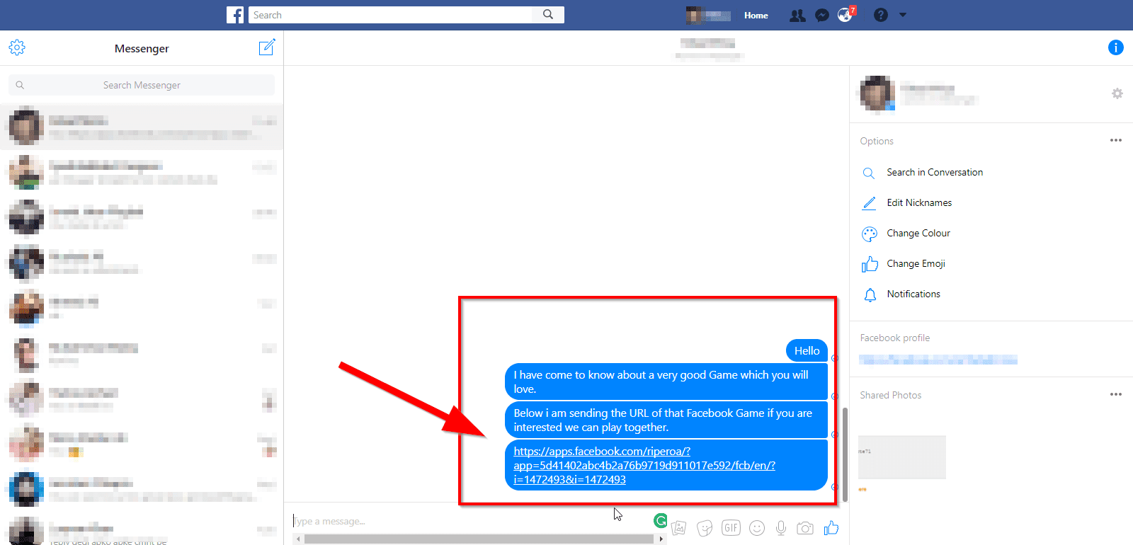Select Search in Conversation option
This screenshot has height=545, width=1133.
tap(935, 172)
